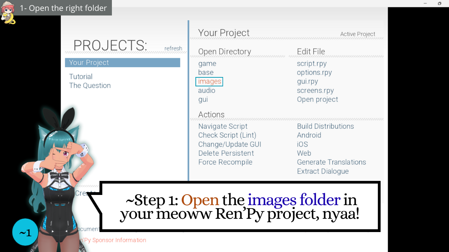Edit the script.rpy file
The width and height of the screenshot is (449, 252).
[x=312, y=64]
